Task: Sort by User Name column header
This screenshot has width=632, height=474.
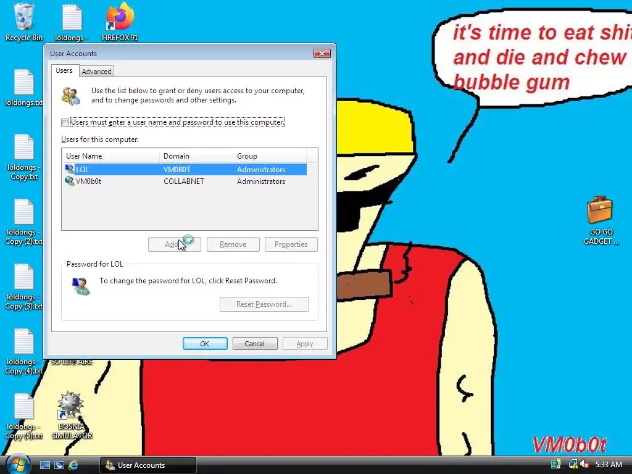Action: 110,156
